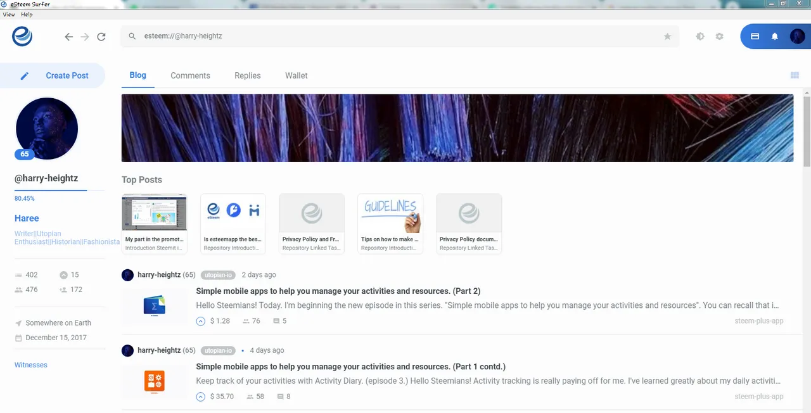Click the @harry-heightz username heading
811x413 pixels.
[46, 179]
